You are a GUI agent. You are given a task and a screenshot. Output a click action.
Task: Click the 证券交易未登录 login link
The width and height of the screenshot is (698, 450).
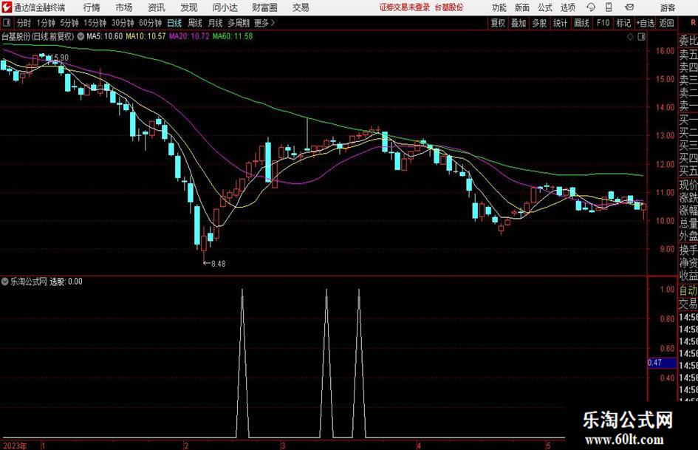(x=405, y=7)
